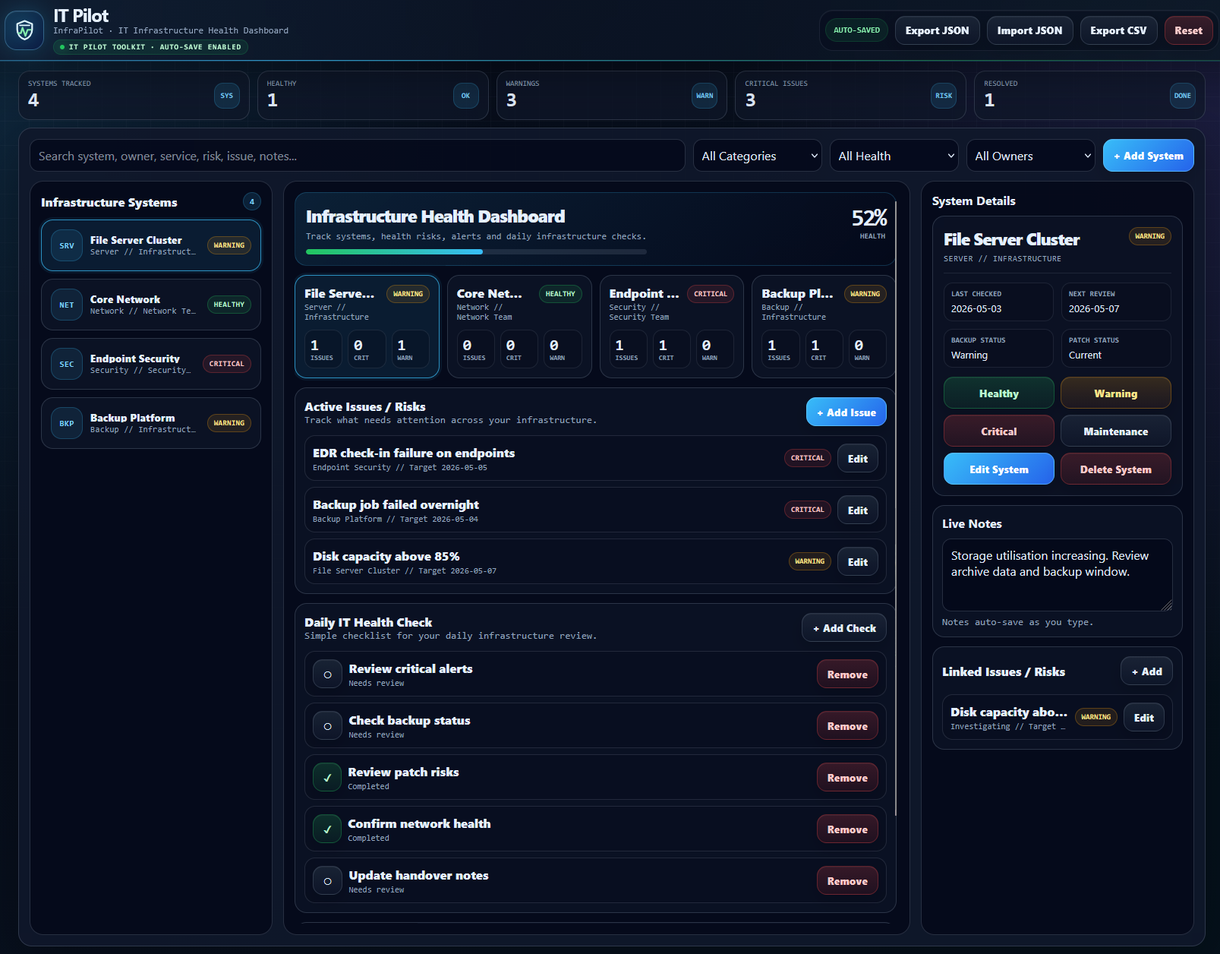This screenshot has width=1220, height=954.
Task: Click WARNING badge in System Details header
Action: click(1149, 236)
